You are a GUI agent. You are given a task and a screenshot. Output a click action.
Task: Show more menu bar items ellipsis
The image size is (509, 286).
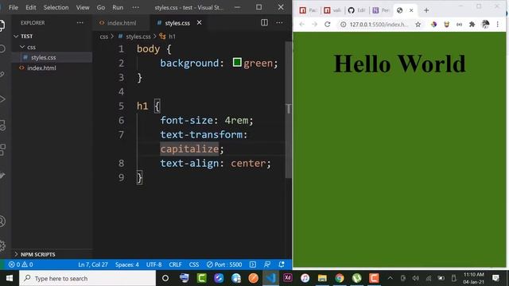tap(135, 7)
